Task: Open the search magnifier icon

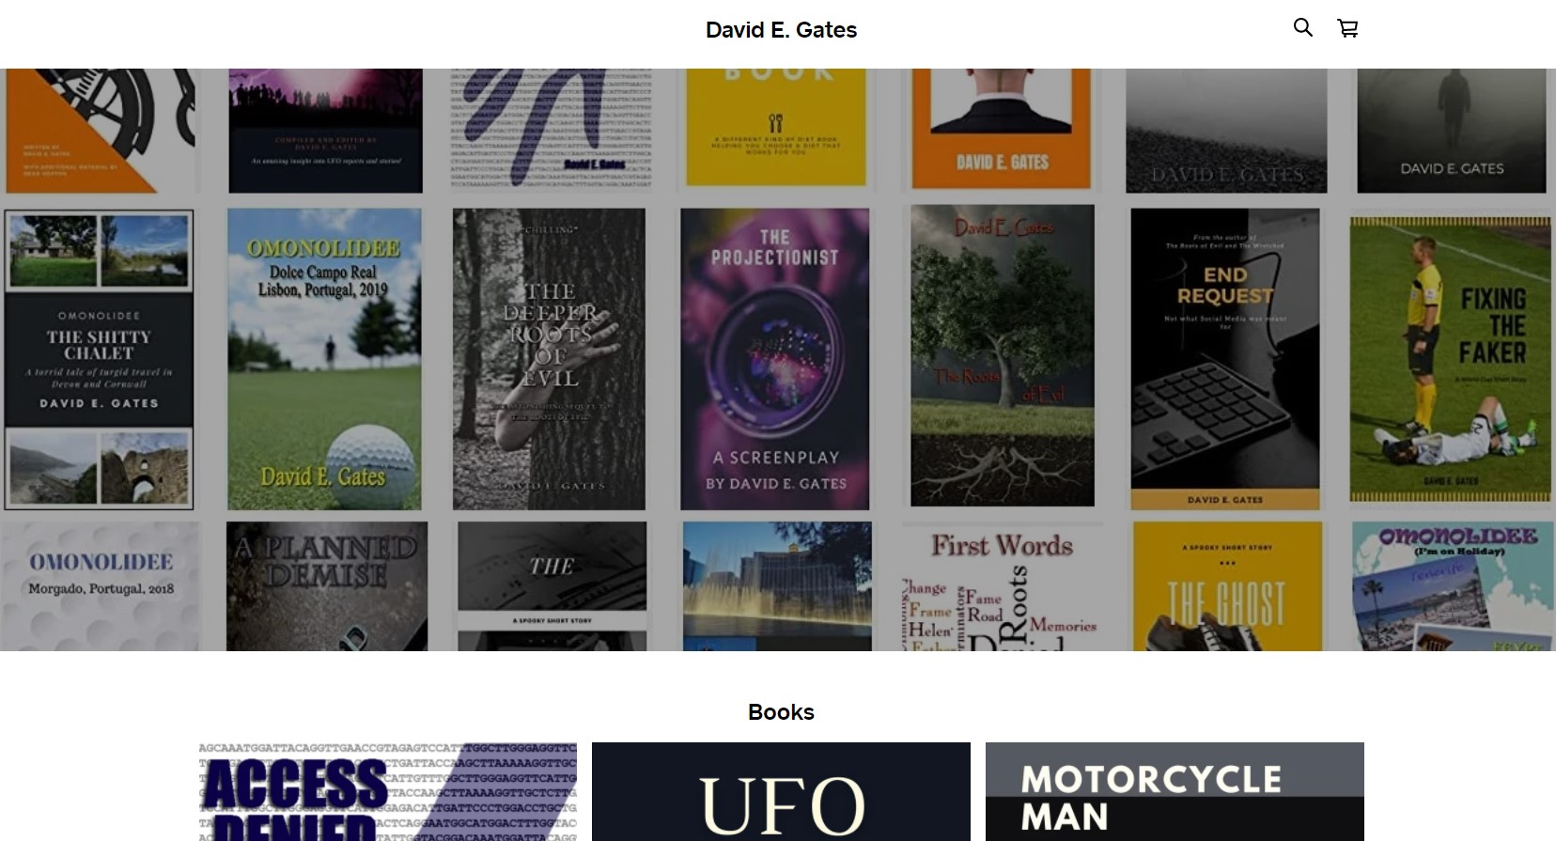Action: click(x=1303, y=28)
